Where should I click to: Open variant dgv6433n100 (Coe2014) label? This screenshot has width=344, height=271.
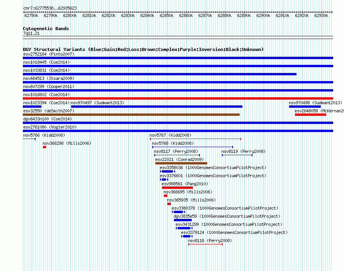[48, 119]
